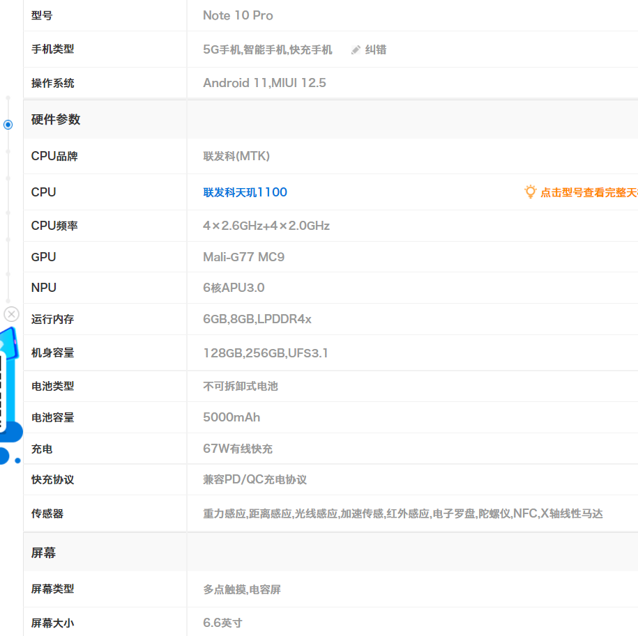Click the 快充协议 label
The width and height of the screenshot is (638, 636).
[52, 479]
